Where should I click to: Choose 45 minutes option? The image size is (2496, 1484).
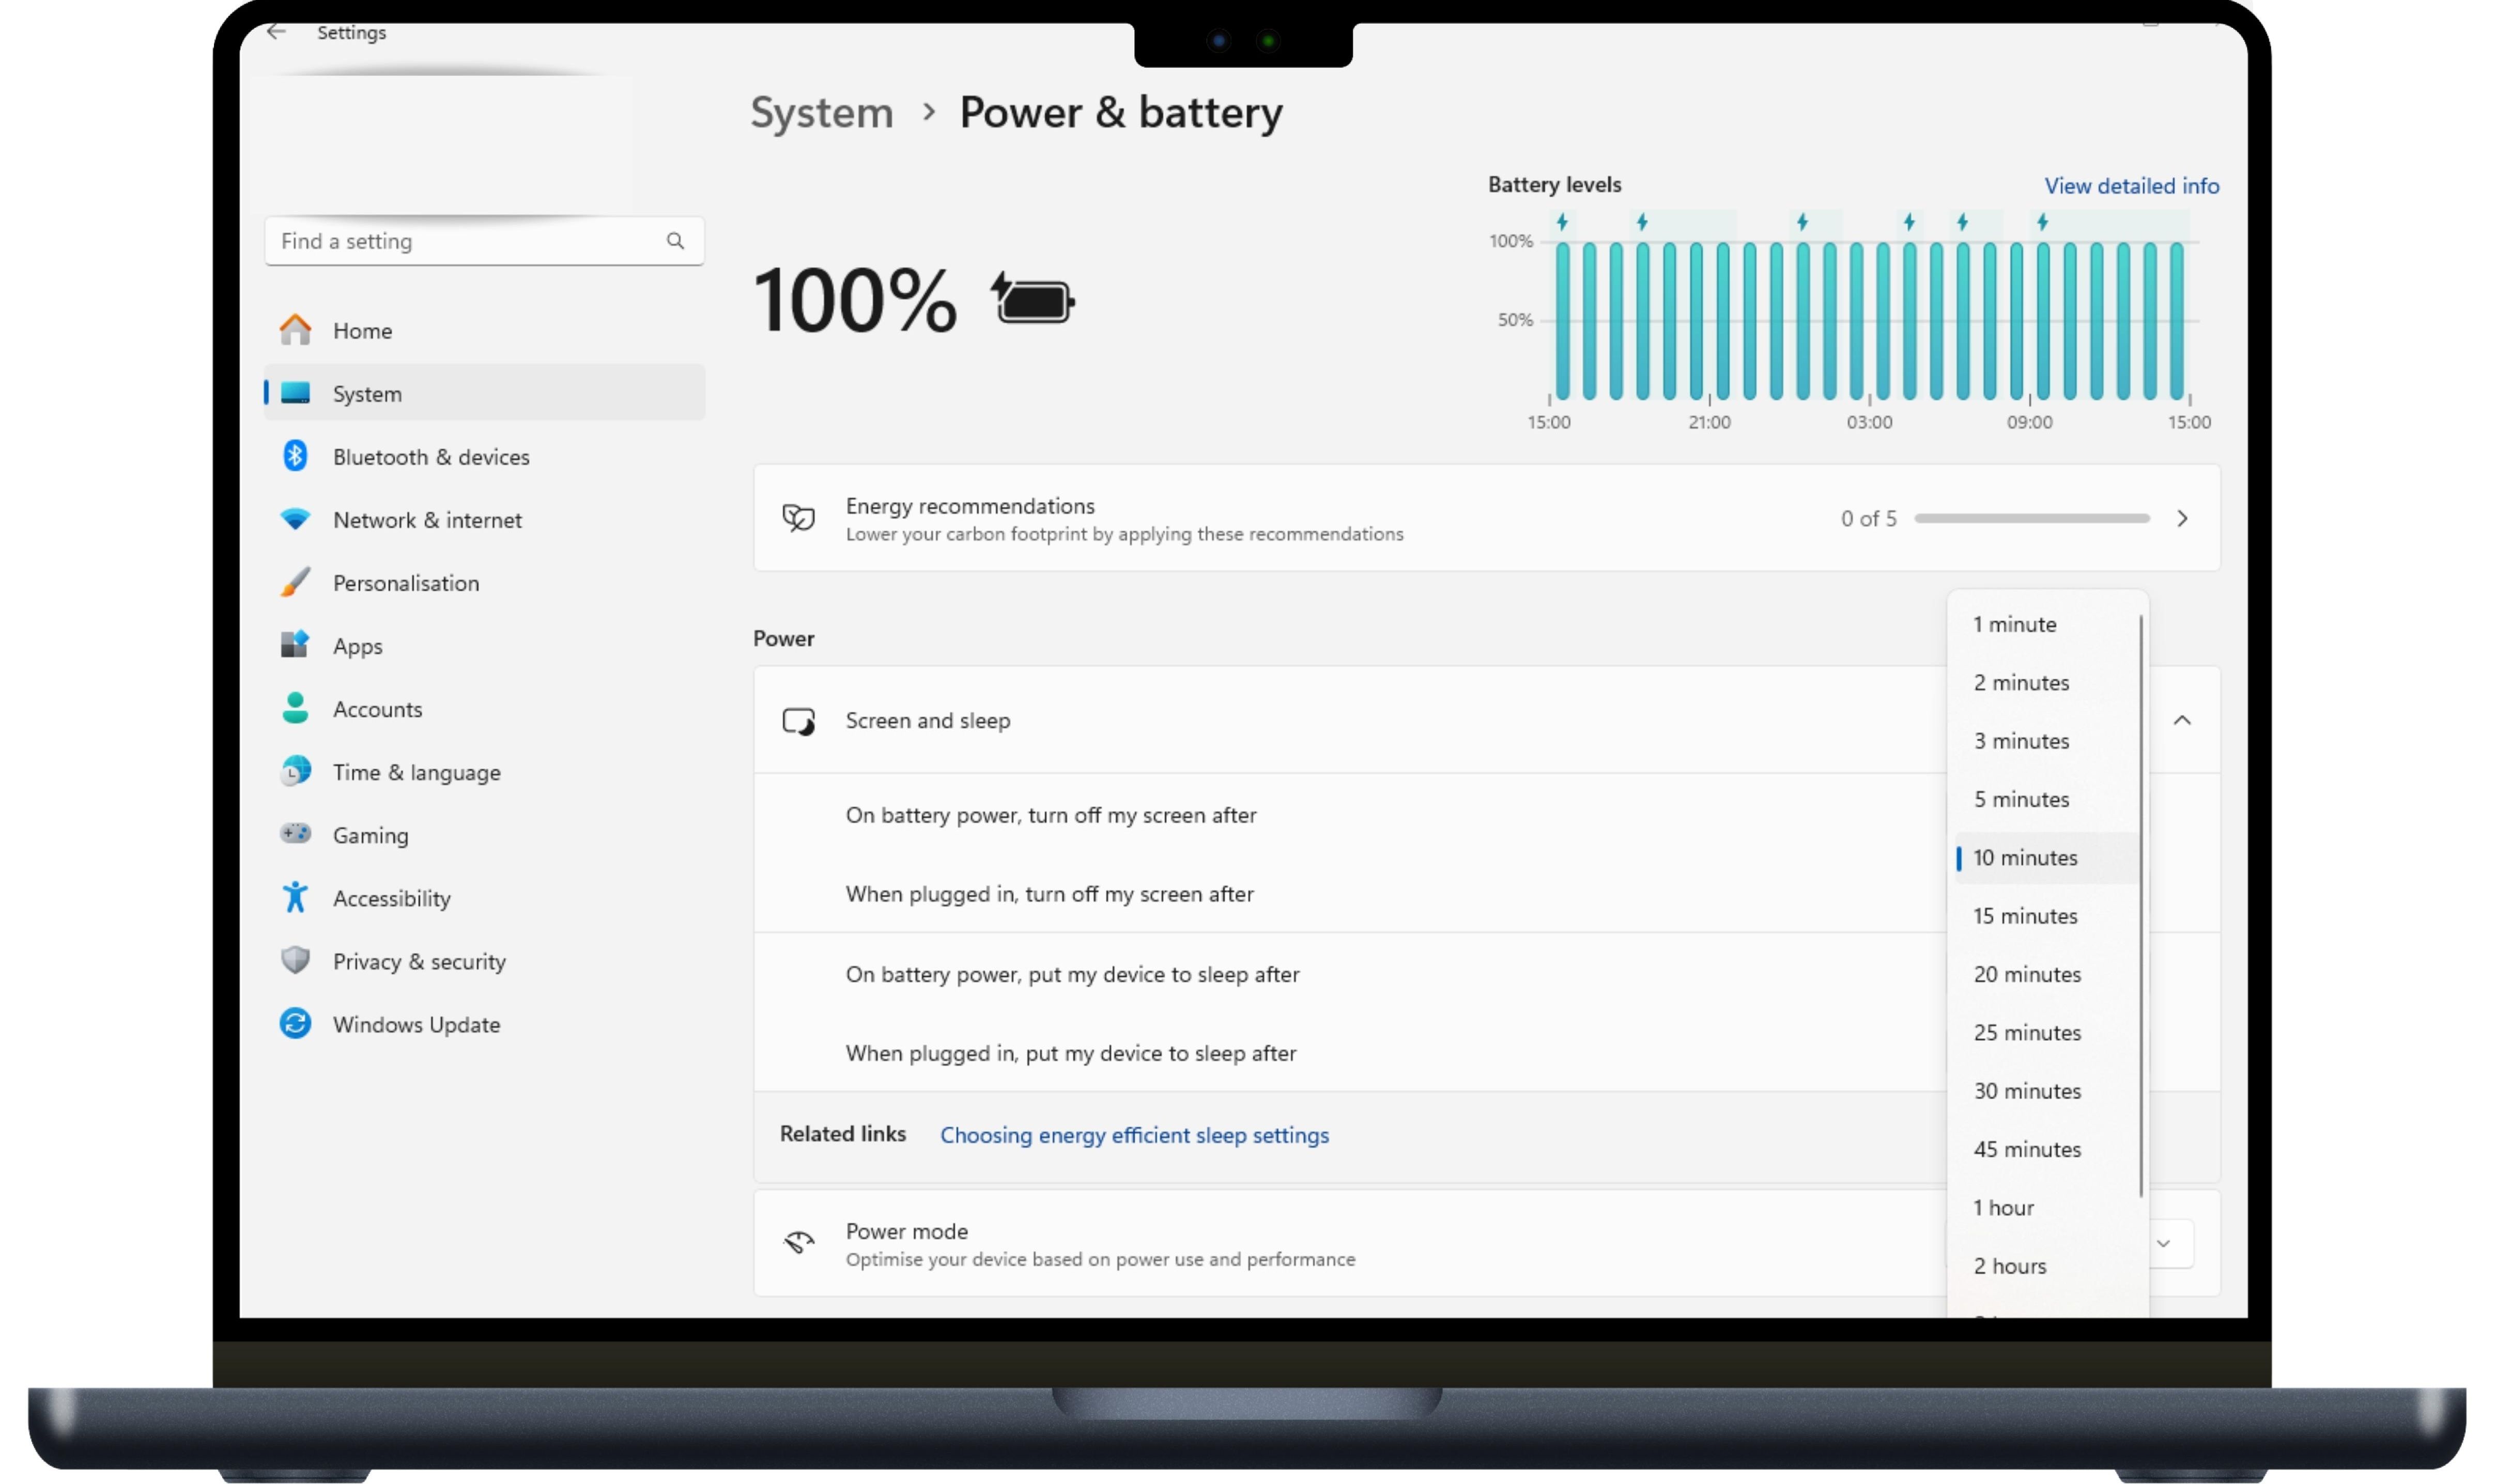pyautogui.click(x=2045, y=1149)
